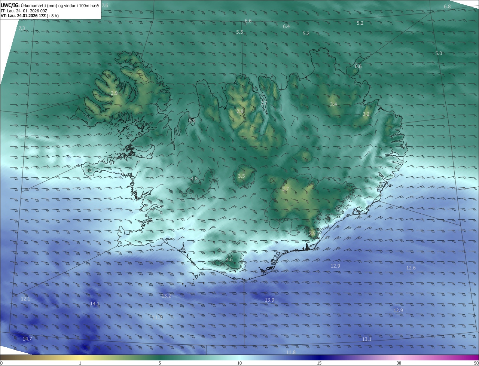Click the 4.8 value label
This screenshot has height=366, width=479.
click(194, 179)
